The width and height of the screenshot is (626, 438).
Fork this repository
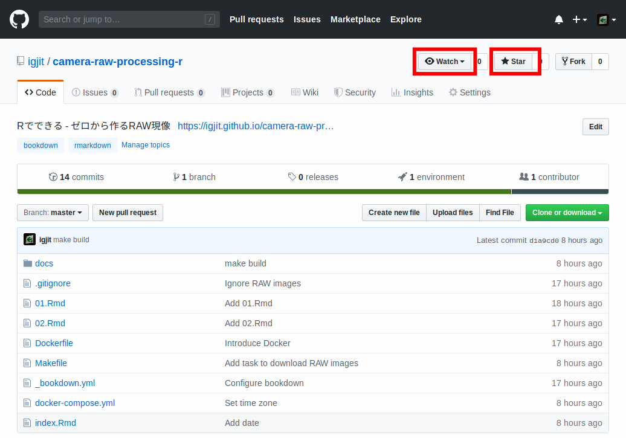[x=573, y=62]
